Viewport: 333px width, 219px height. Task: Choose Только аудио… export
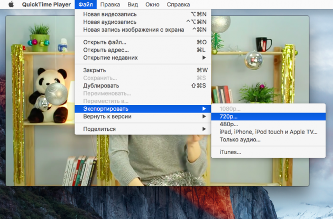click(x=269, y=139)
